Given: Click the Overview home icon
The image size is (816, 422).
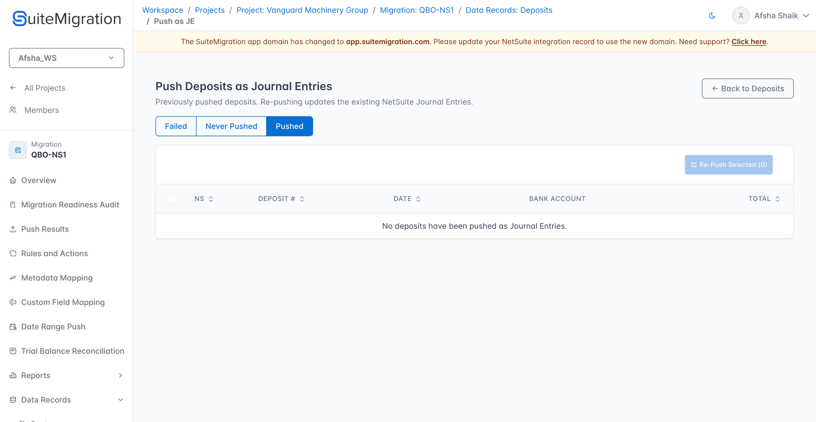Looking at the screenshot, I should tap(13, 180).
